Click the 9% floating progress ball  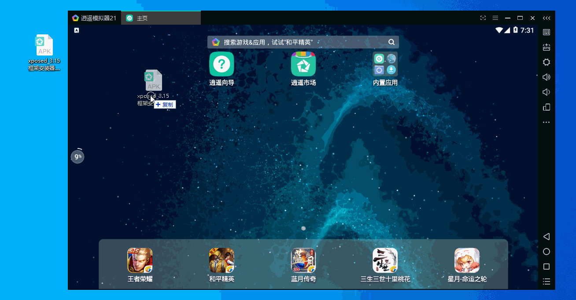pos(78,157)
